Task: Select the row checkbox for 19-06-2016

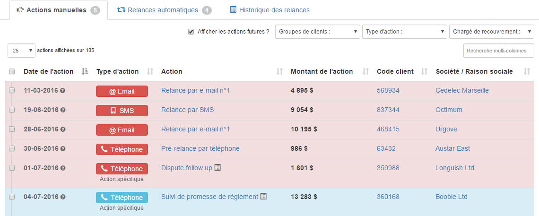Action: tap(12, 110)
